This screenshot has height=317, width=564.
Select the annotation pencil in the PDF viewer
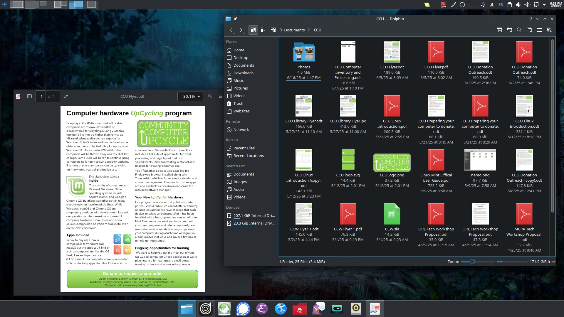pyautogui.click(x=66, y=96)
